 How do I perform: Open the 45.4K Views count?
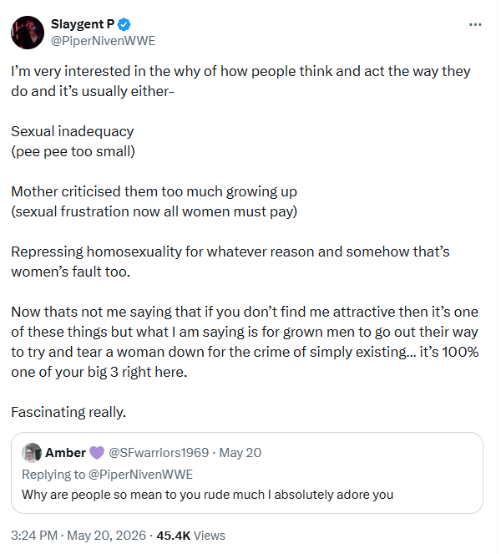coord(190,536)
